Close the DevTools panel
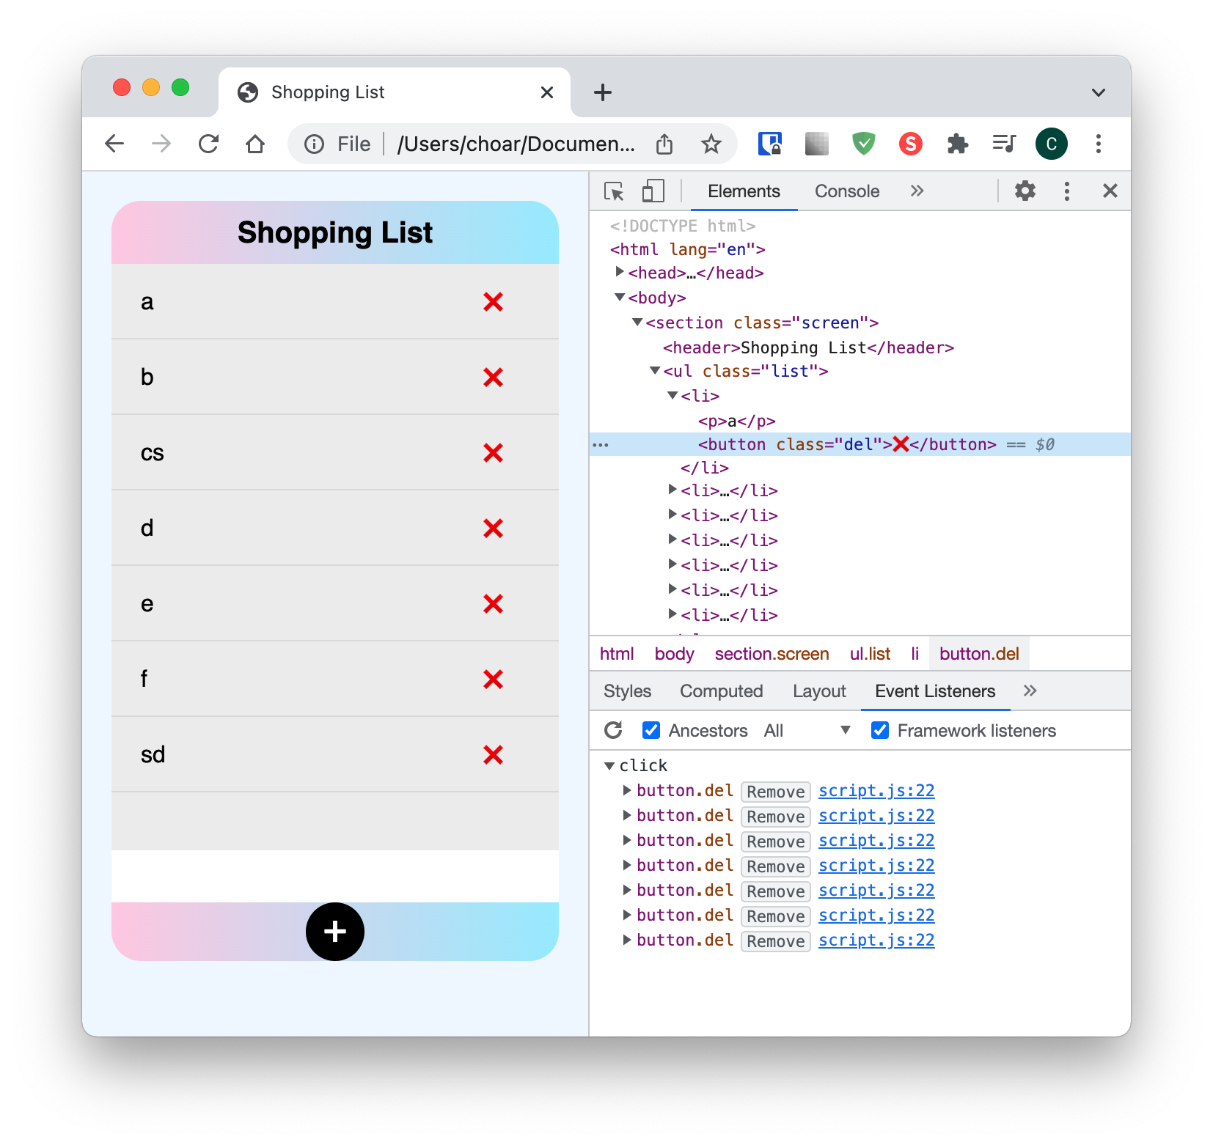This screenshot has width=1213, height=1145. (1110, 191)
